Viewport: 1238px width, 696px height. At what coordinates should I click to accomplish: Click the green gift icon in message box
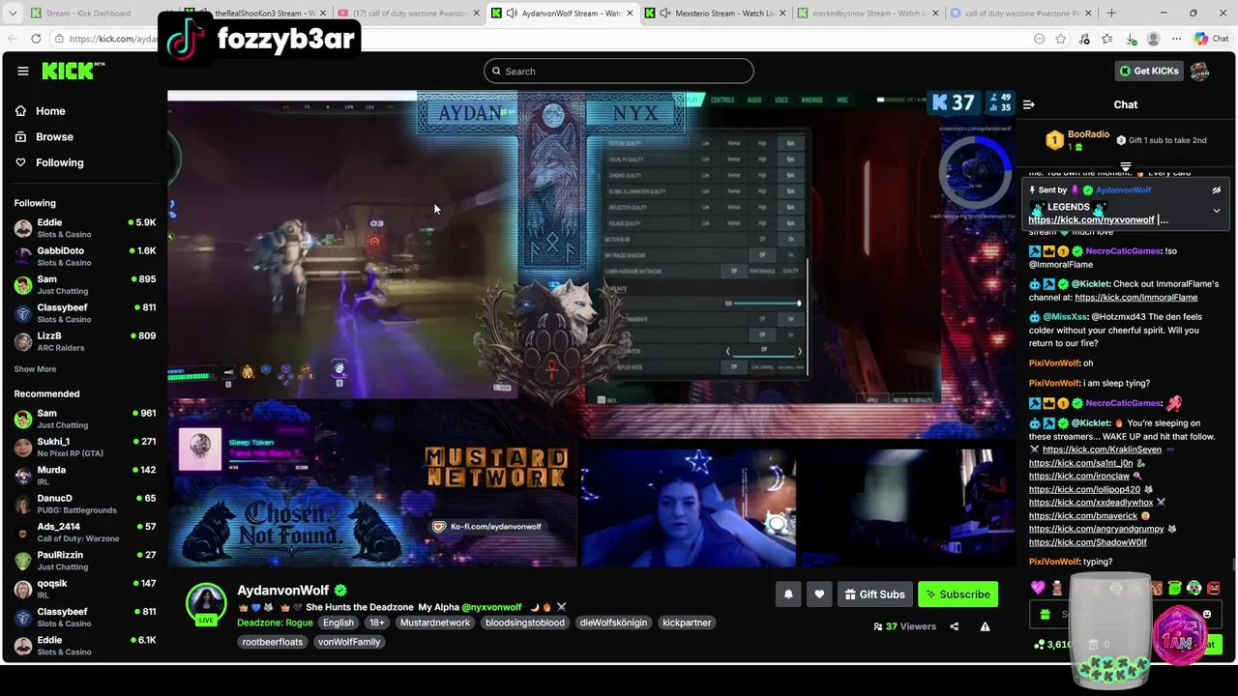[1045, 615]
